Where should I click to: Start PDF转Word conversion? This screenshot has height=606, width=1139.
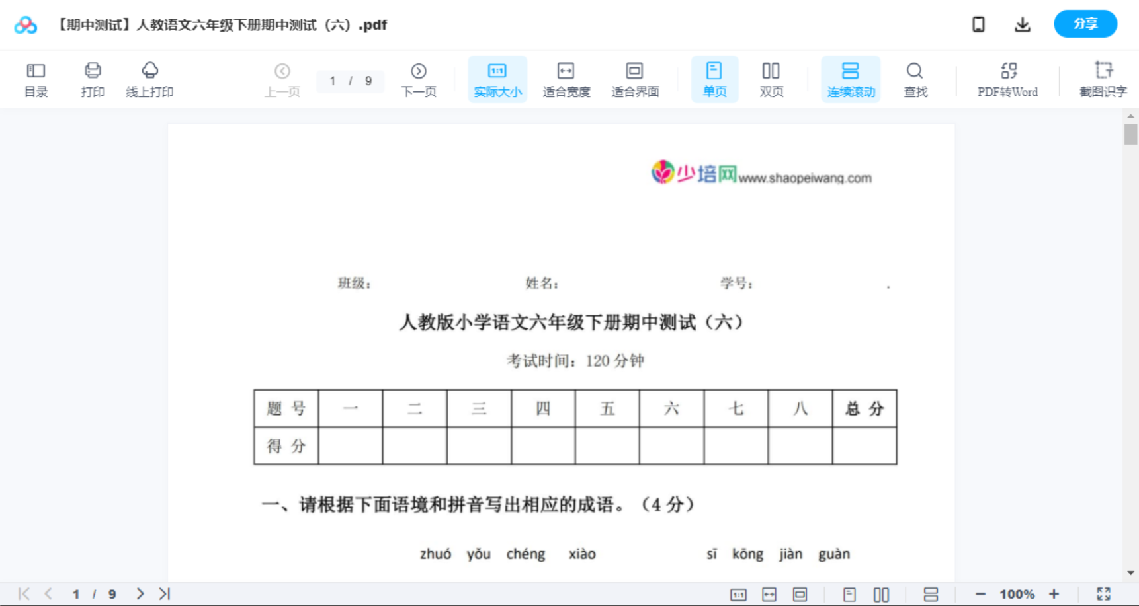pyautogui.click(x=1007, y=79)
